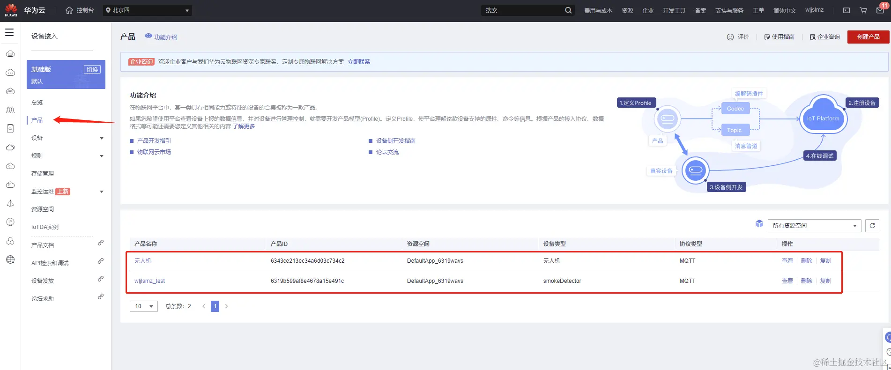Select page 1 in pagination
Image resolution: width=891 pixels, height=370 pixels.
pyautogui.click(x=215, y=306)
